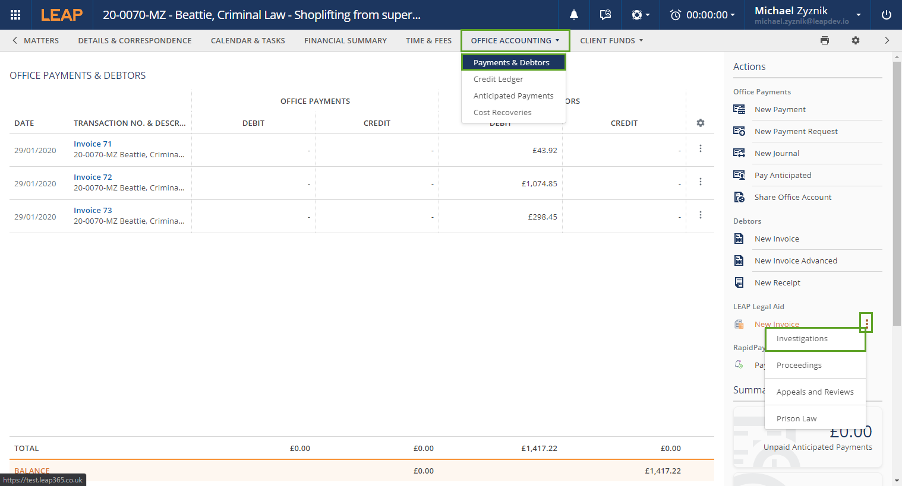Select Credit Ledger from the menu
Image resolution: width=902 pixels, height=486 pixels.
498,79
